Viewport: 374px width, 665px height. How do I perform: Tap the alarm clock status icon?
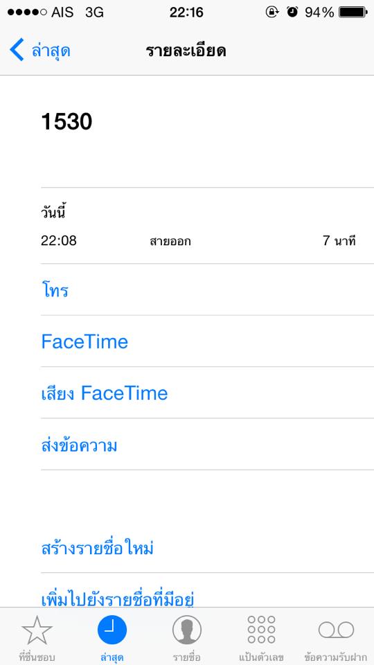coord(292,12)
